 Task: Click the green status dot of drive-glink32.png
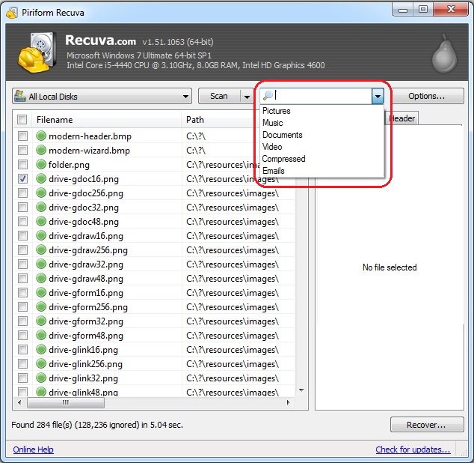click(x=41, y=378)
